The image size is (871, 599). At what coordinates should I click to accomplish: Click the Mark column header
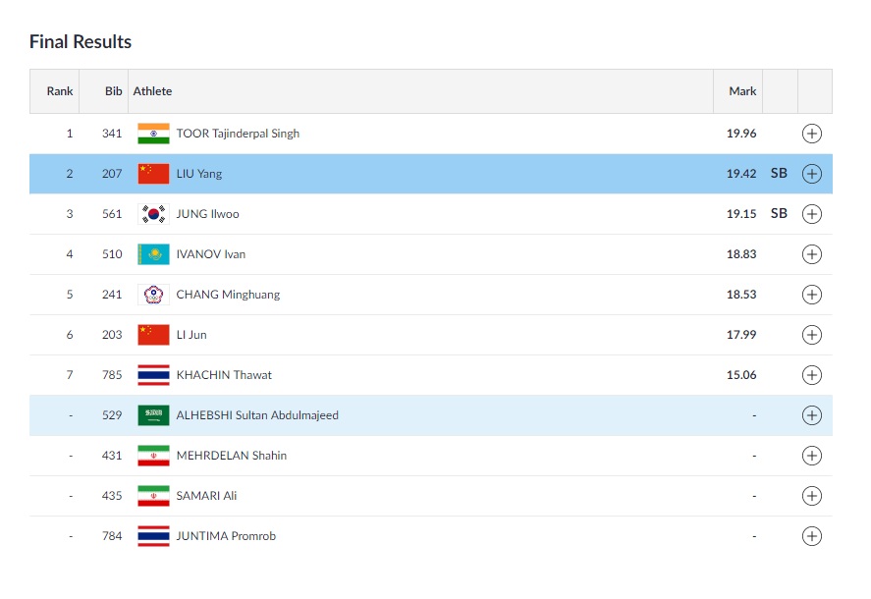[x=742, y=91]
